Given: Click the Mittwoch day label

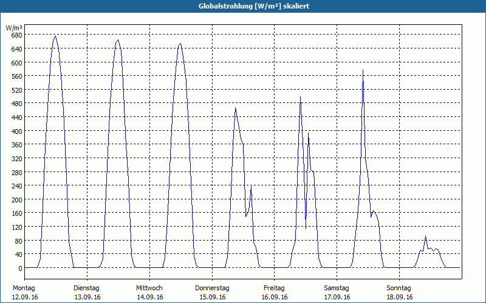Looking at the screenshot, I should (x=149, y=288).
